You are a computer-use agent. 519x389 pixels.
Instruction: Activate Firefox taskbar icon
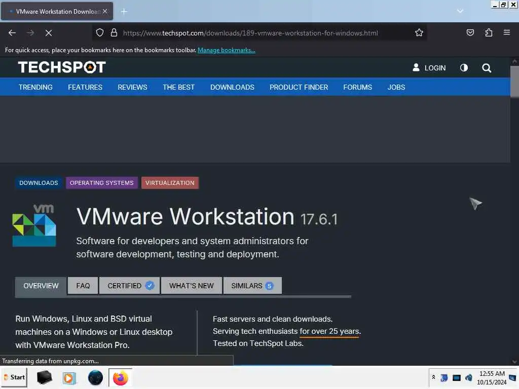(121, 378)
